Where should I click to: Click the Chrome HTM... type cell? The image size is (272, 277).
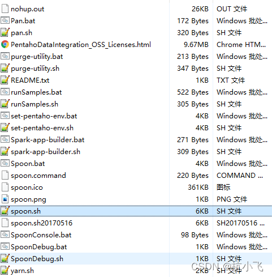(241, 45)
